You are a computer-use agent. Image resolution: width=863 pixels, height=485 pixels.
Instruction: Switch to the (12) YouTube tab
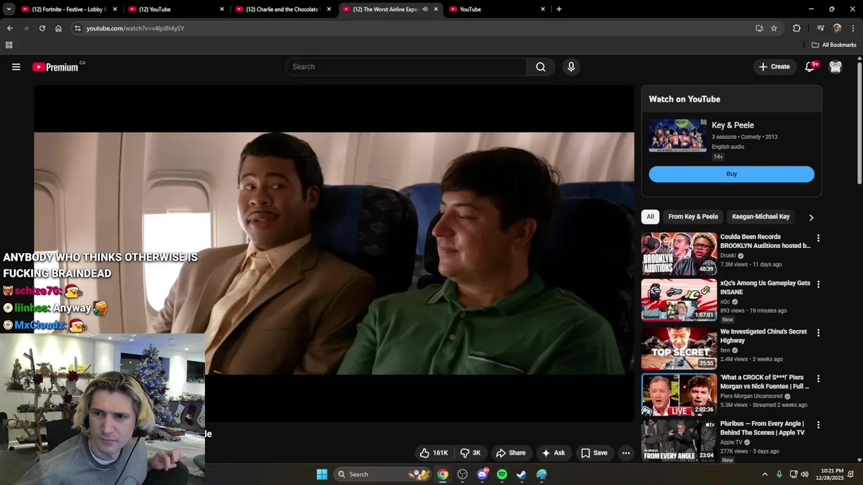(175, 9)
